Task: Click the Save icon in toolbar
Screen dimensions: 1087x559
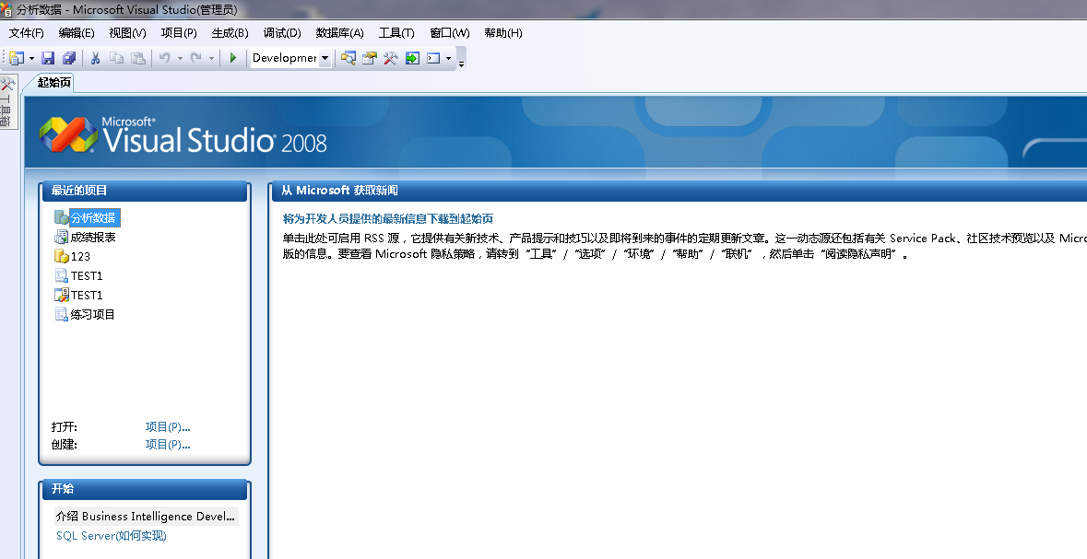Action: click(x=48, y=58)
